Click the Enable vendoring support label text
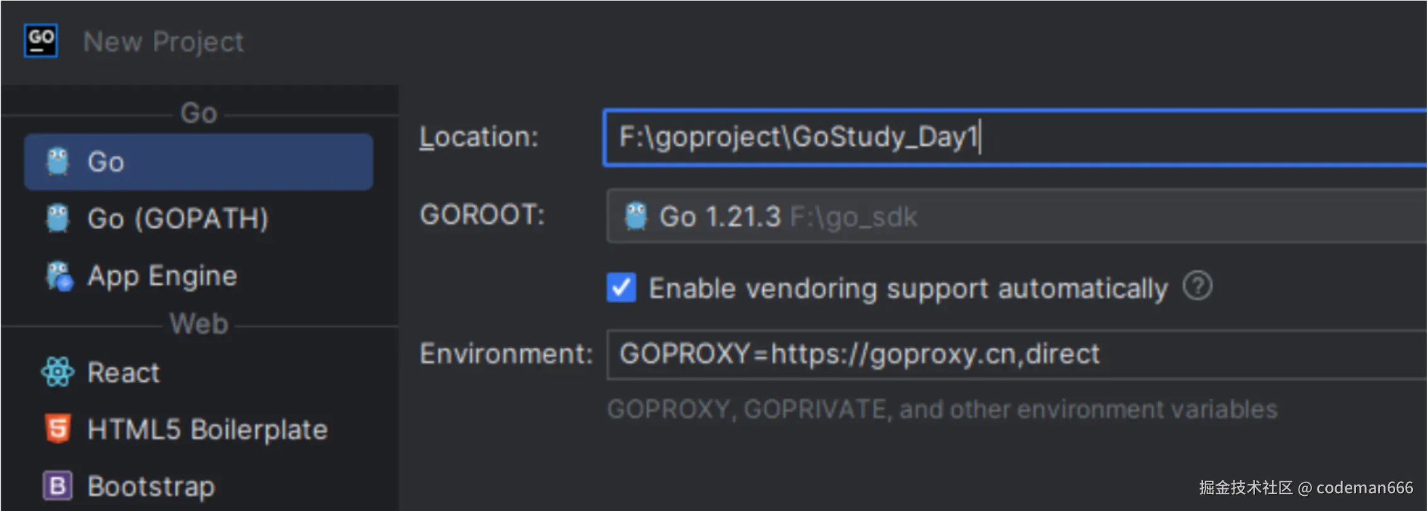 [x=908, y=288]
